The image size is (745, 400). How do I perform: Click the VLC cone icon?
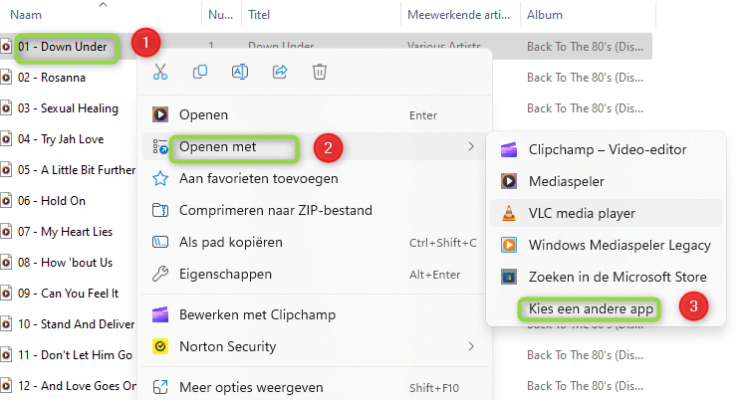[x=509, y=213]
